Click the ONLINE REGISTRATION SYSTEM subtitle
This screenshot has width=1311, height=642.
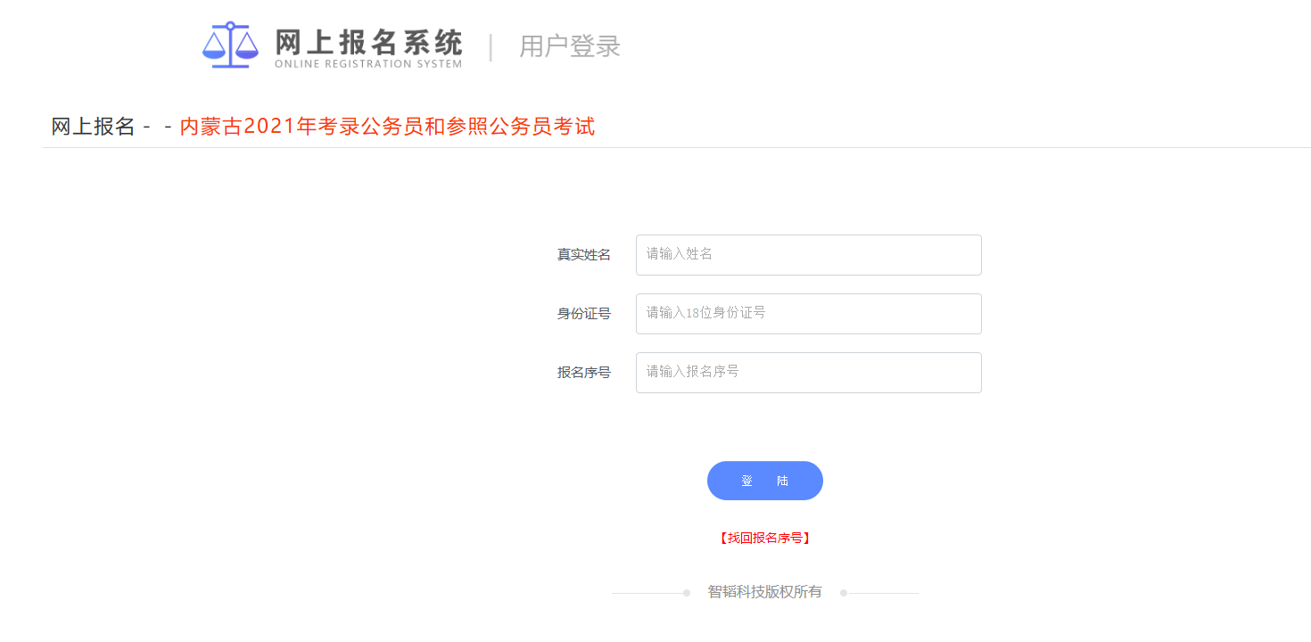[x=368, y=64]
